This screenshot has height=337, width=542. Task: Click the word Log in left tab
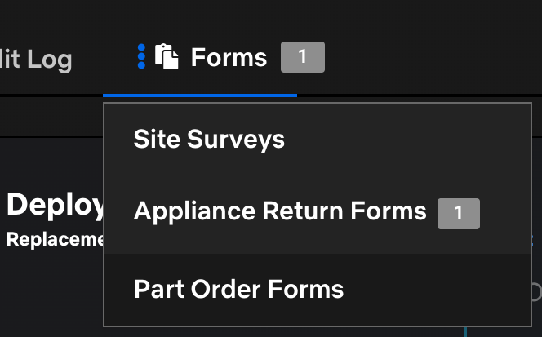tap(50, 59)
